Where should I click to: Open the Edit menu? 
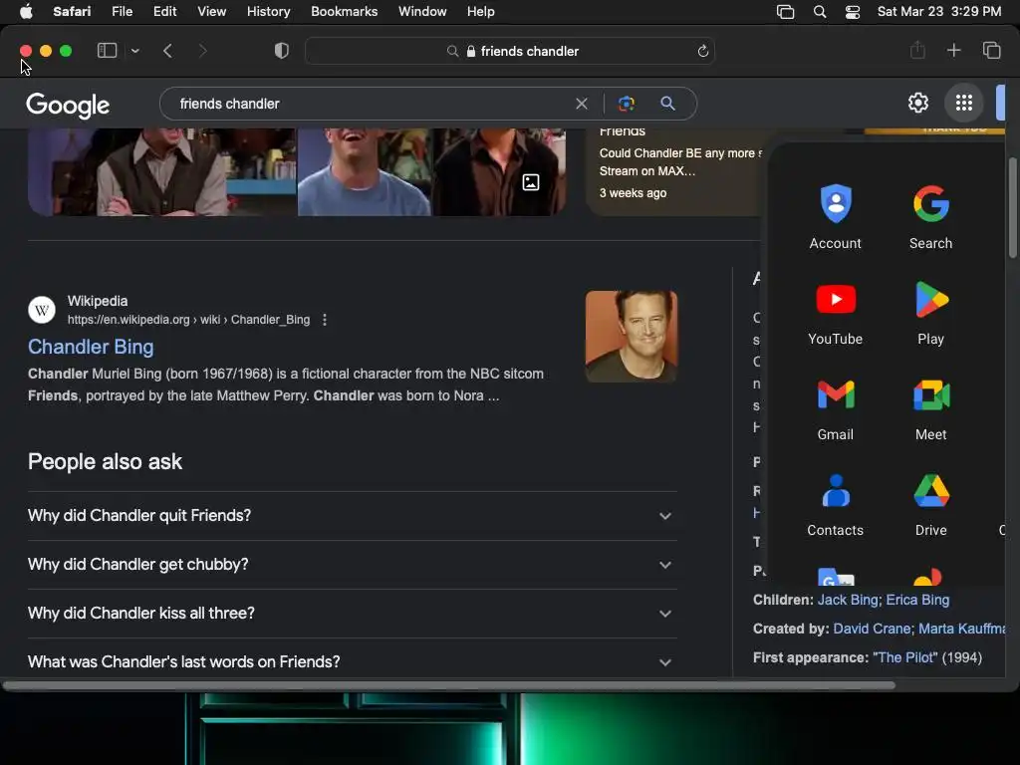[164, 12]
